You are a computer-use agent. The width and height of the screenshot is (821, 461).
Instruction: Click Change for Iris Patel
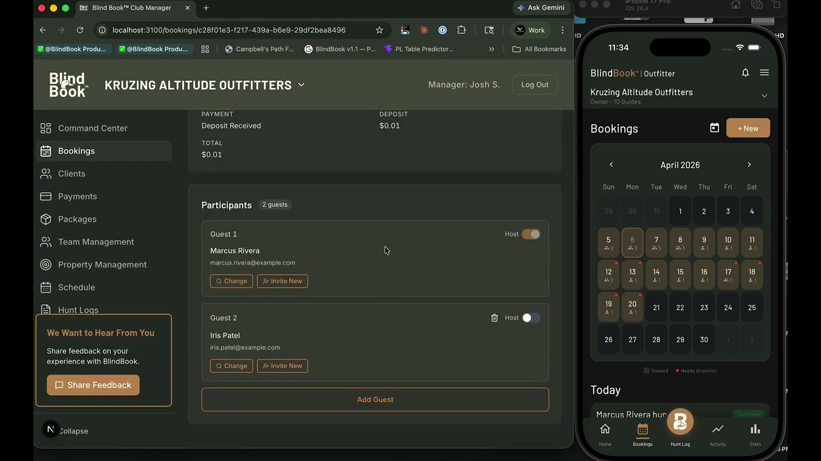tap(232, 366)
